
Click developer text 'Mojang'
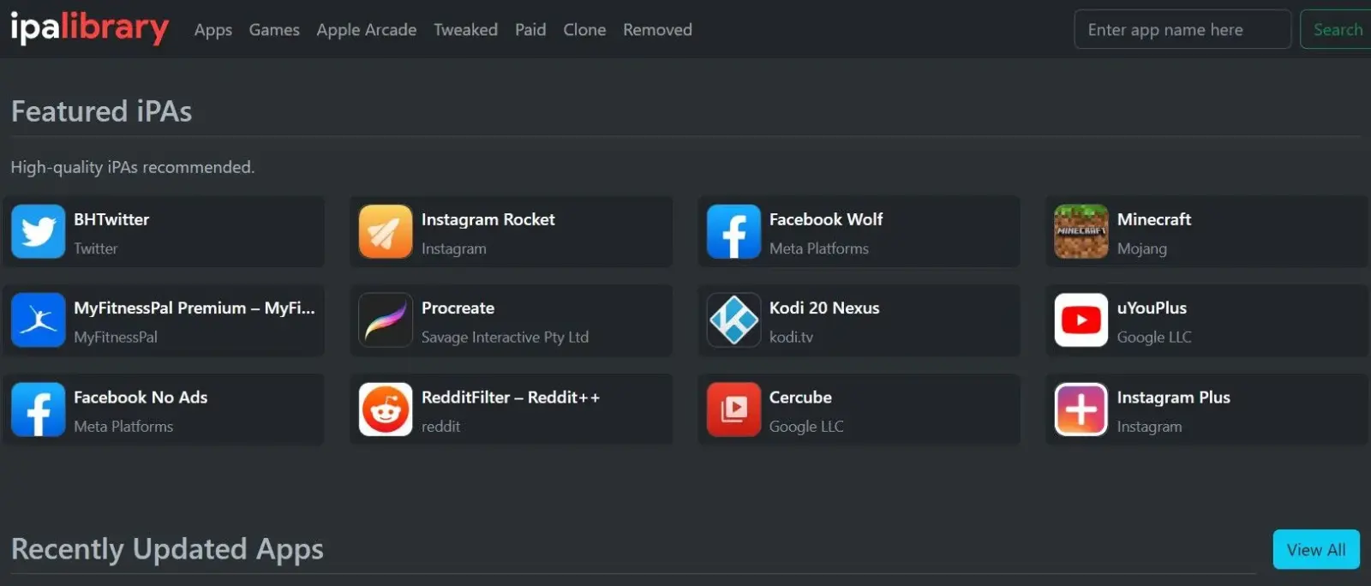(x=1142, y=248)
